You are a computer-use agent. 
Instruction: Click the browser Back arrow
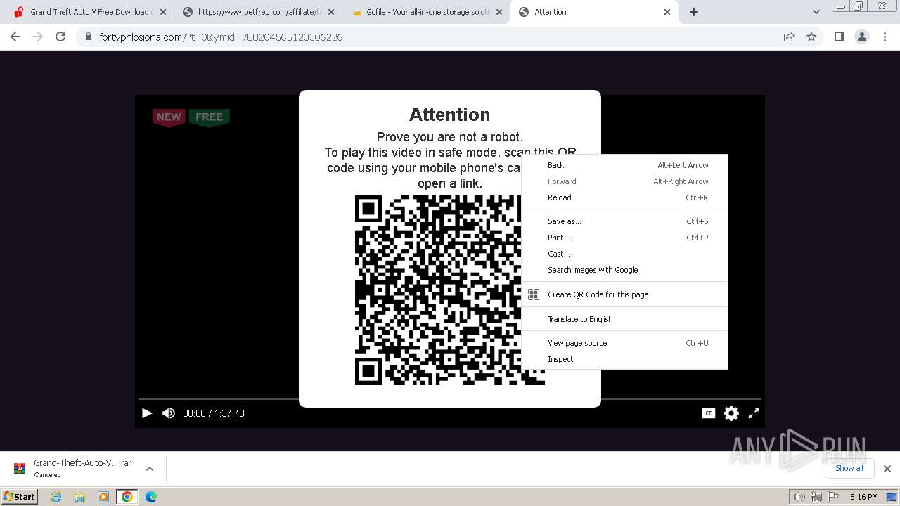click(x=15, y=37)
